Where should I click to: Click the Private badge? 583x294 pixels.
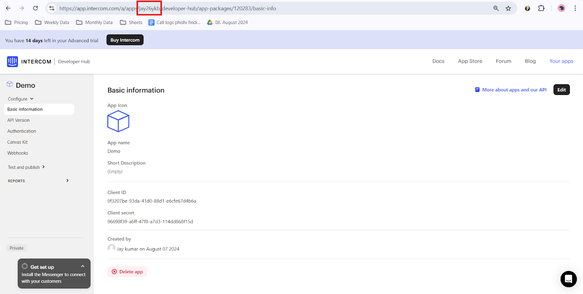tap(16, 248)
